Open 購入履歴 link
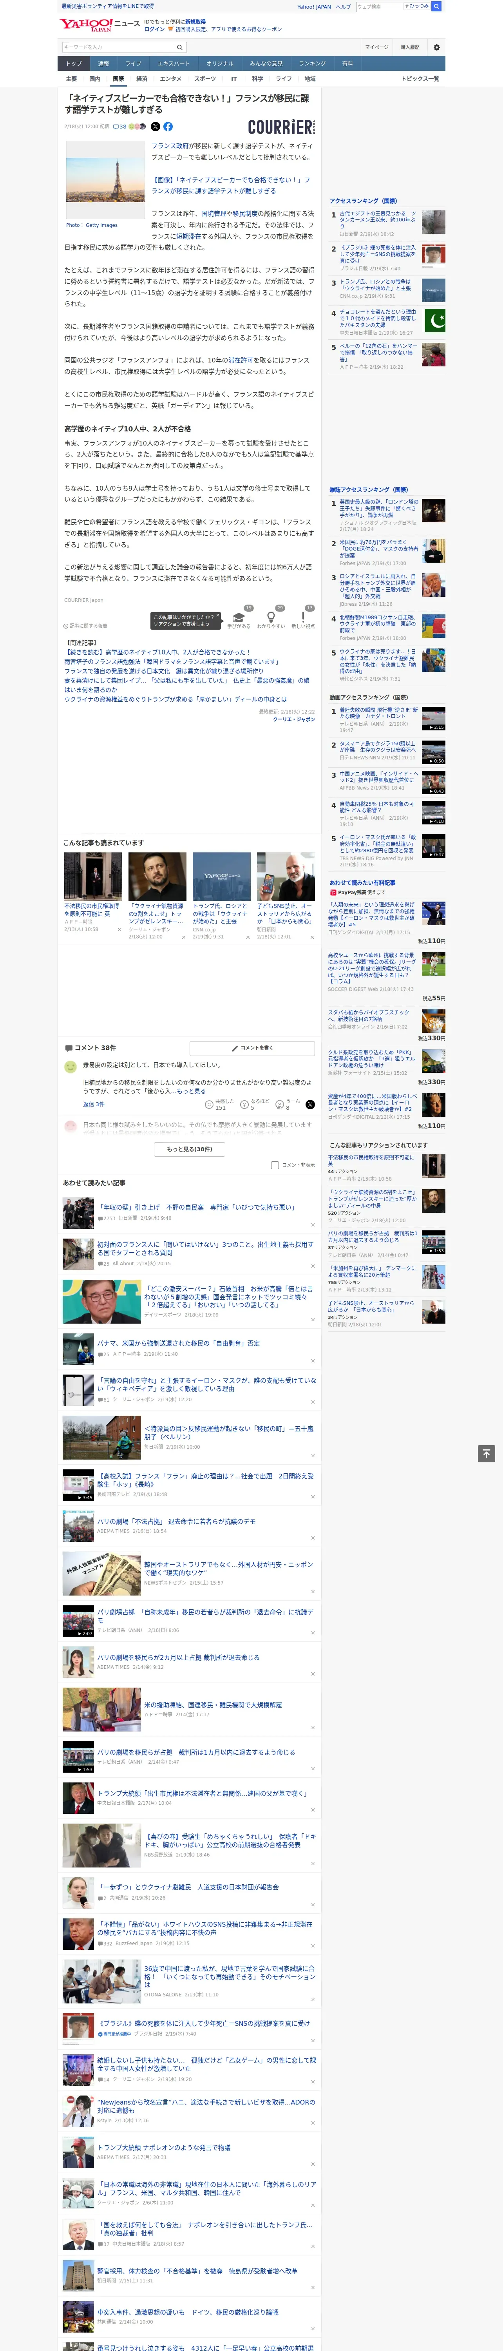The image size is (503, 2351). point(410,47)
